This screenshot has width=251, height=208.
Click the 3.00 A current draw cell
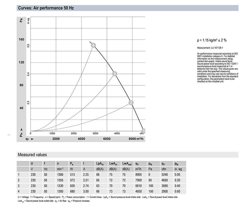pos(86,191)
